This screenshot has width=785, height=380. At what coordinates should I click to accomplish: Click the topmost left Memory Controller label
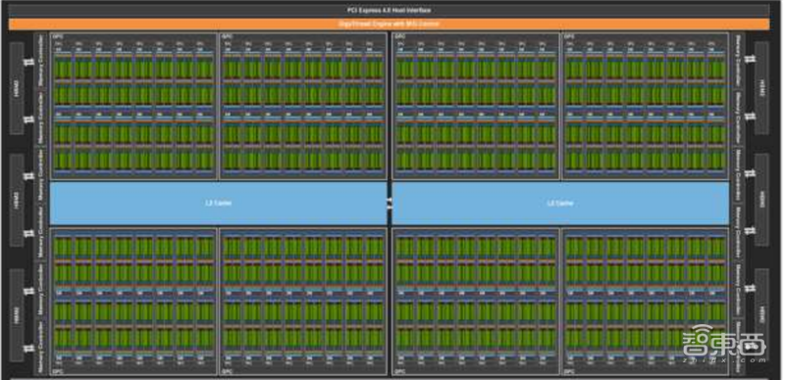pos(41,61)
